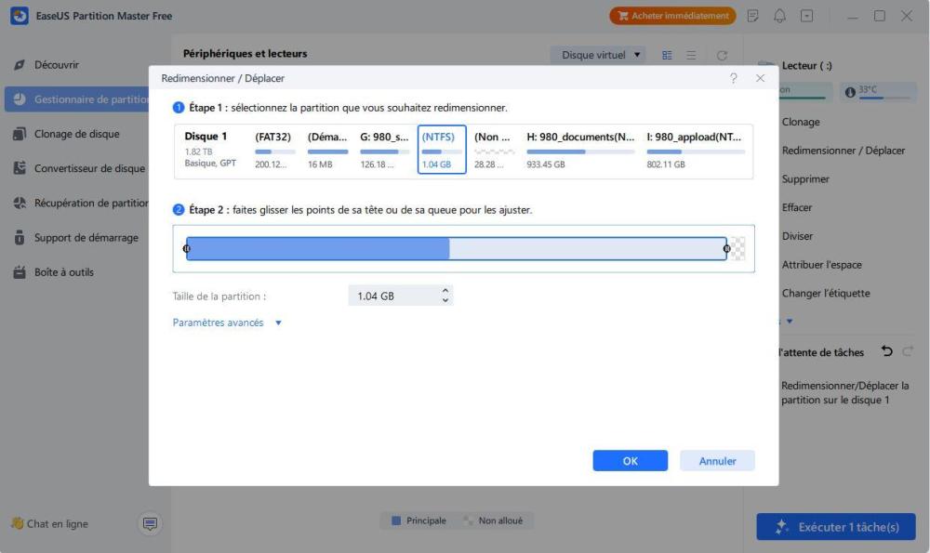930x553 pixels.
Task: Click Acheter immédiatement button
Action: tap(672, 16)
